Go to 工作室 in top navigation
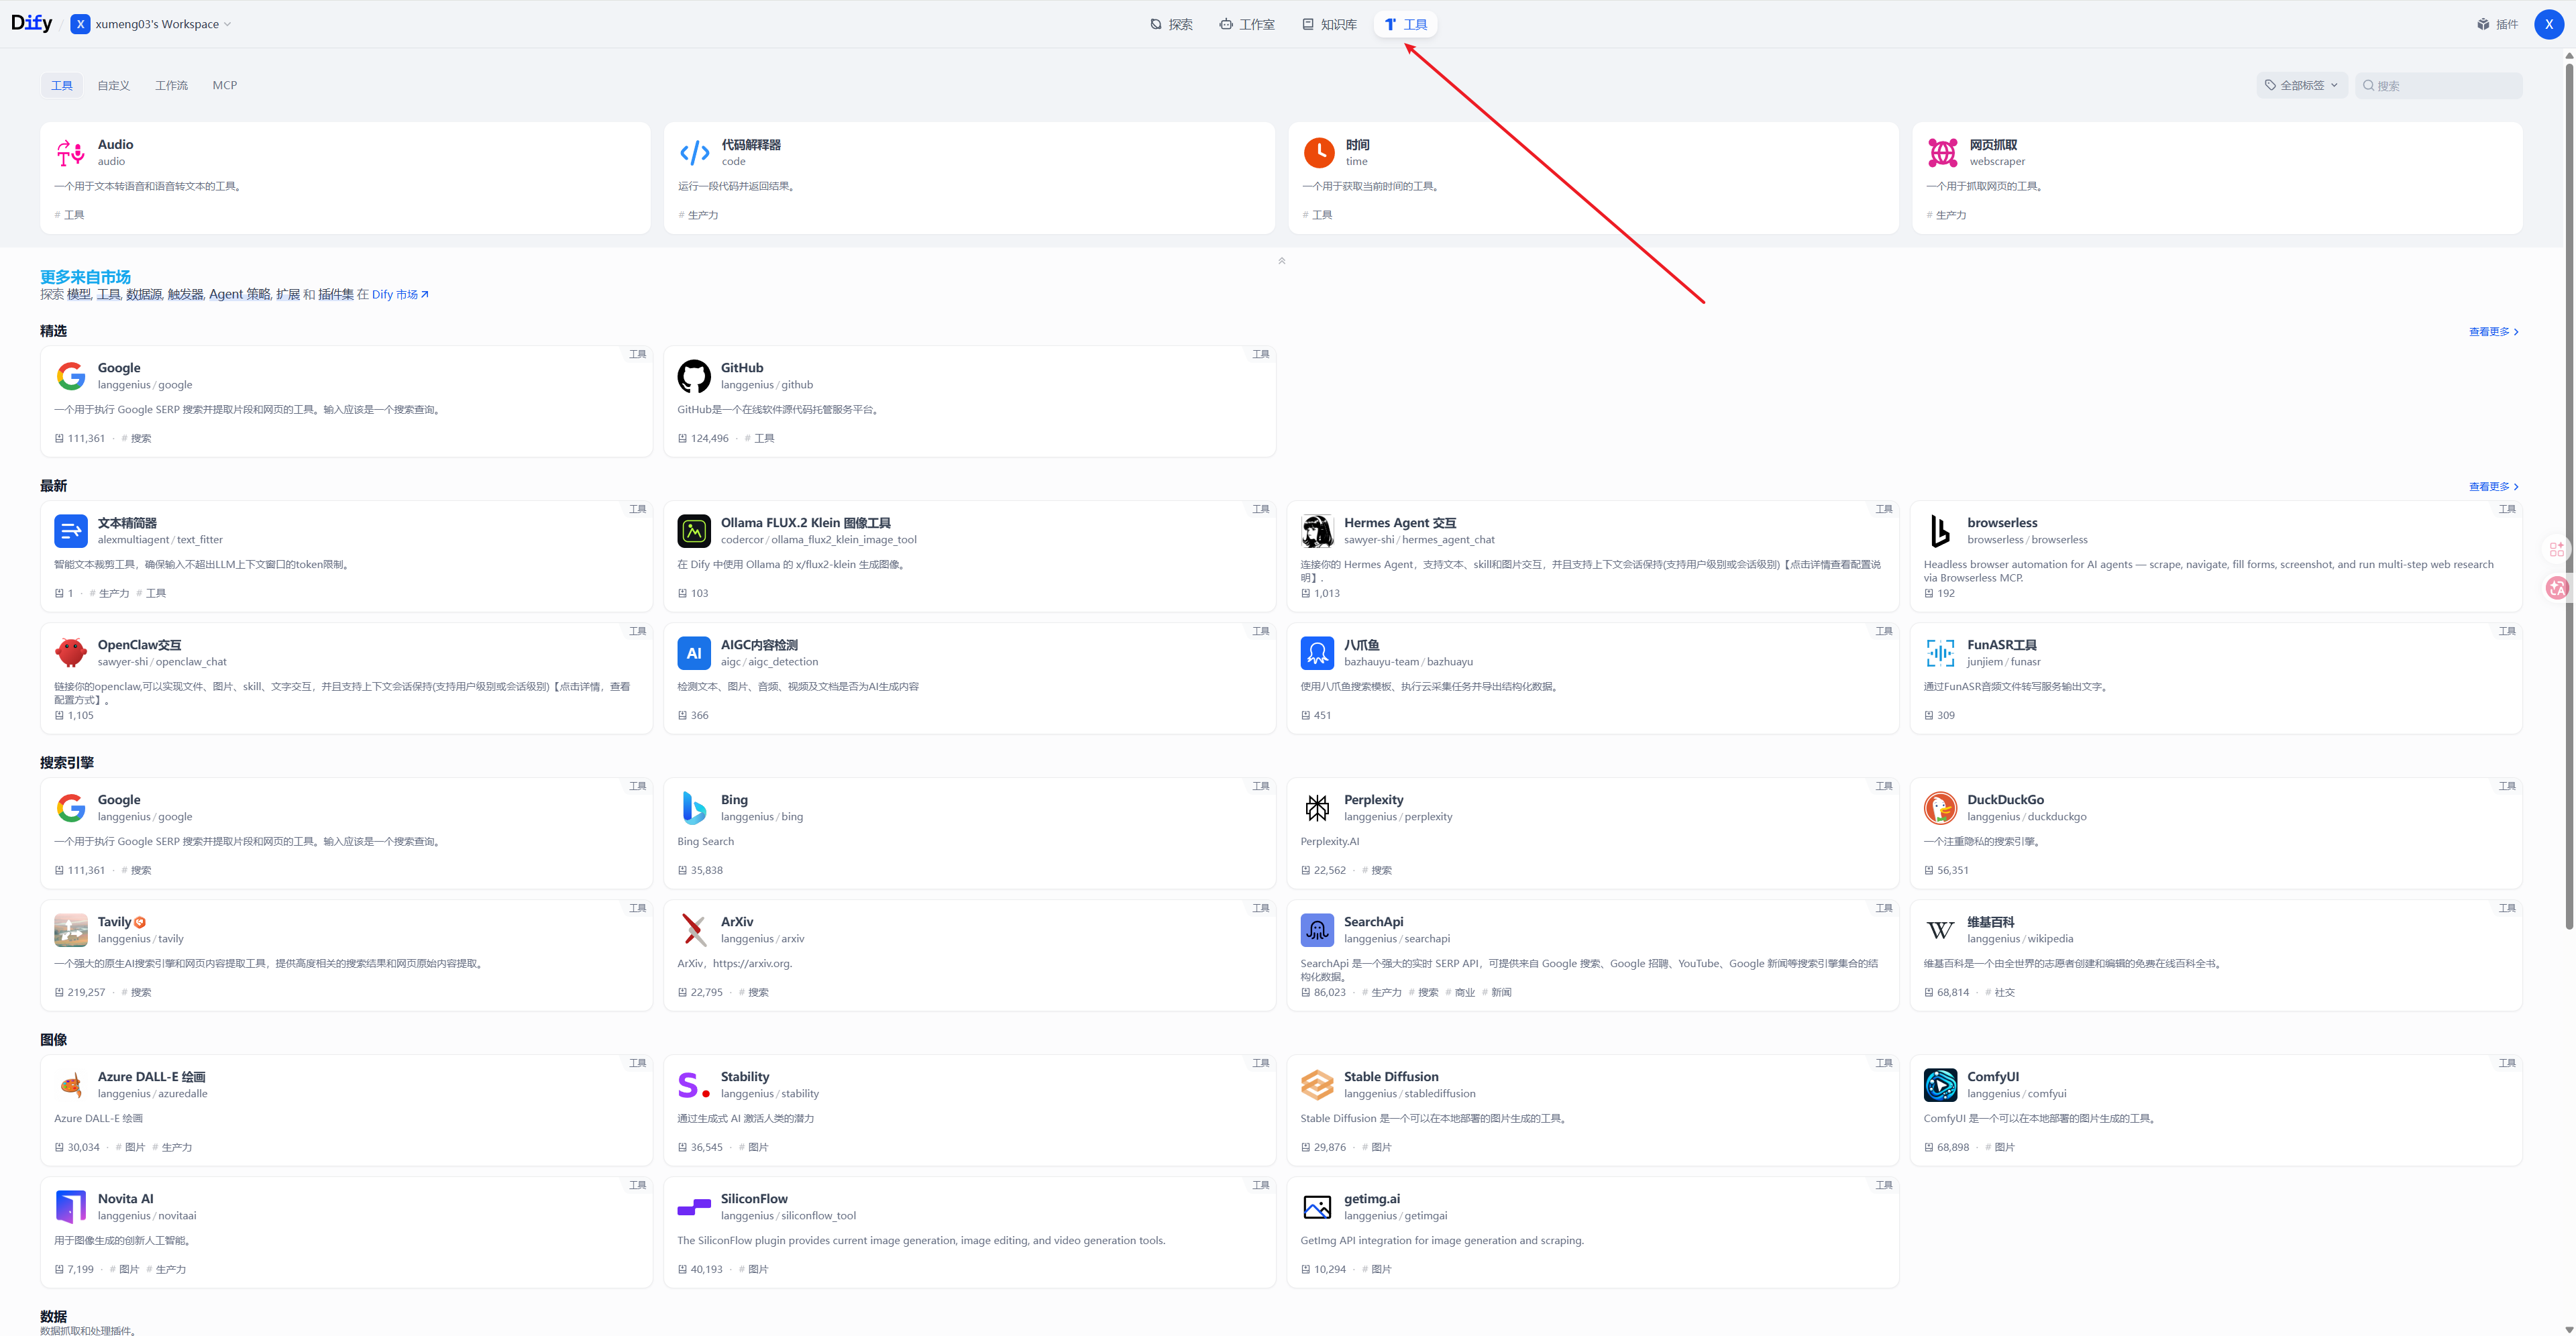Screen dimensions: 2576x1336 tap(1247, 24)
